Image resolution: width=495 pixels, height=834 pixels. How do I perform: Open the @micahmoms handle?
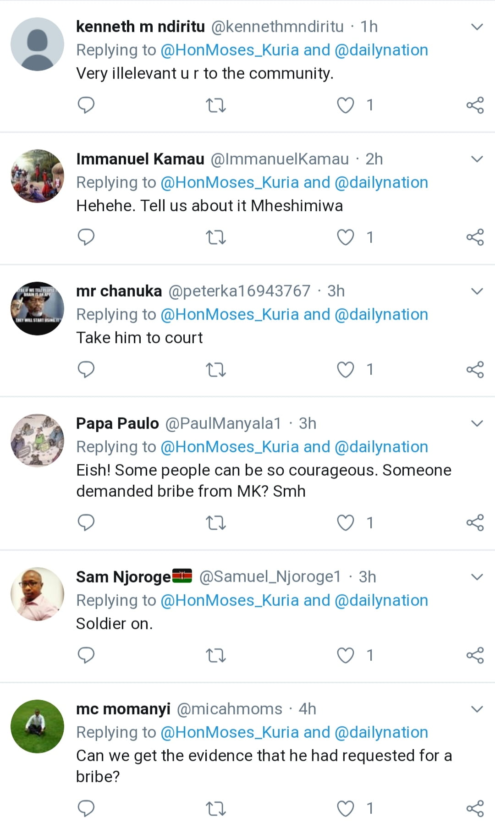coord(229,709)
